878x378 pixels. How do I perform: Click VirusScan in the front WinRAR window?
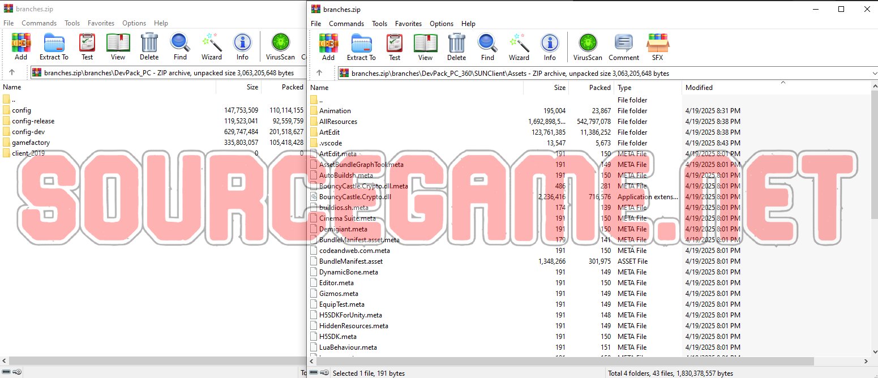click(x=588, y=47)
